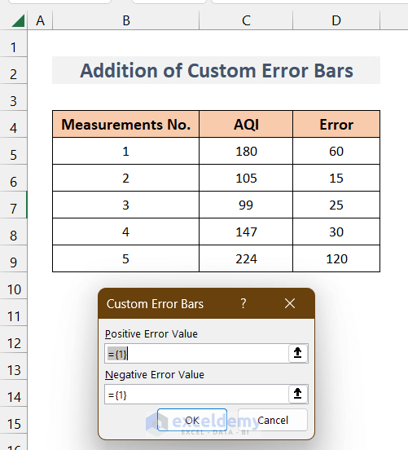Select row 14 header
408x450 pixels.
(14, 393)
